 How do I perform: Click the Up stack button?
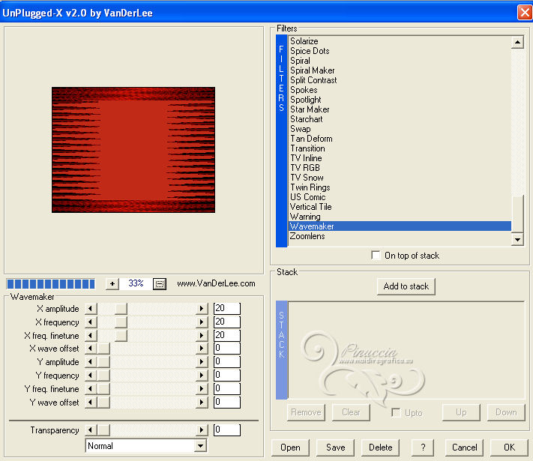point(461,412)
